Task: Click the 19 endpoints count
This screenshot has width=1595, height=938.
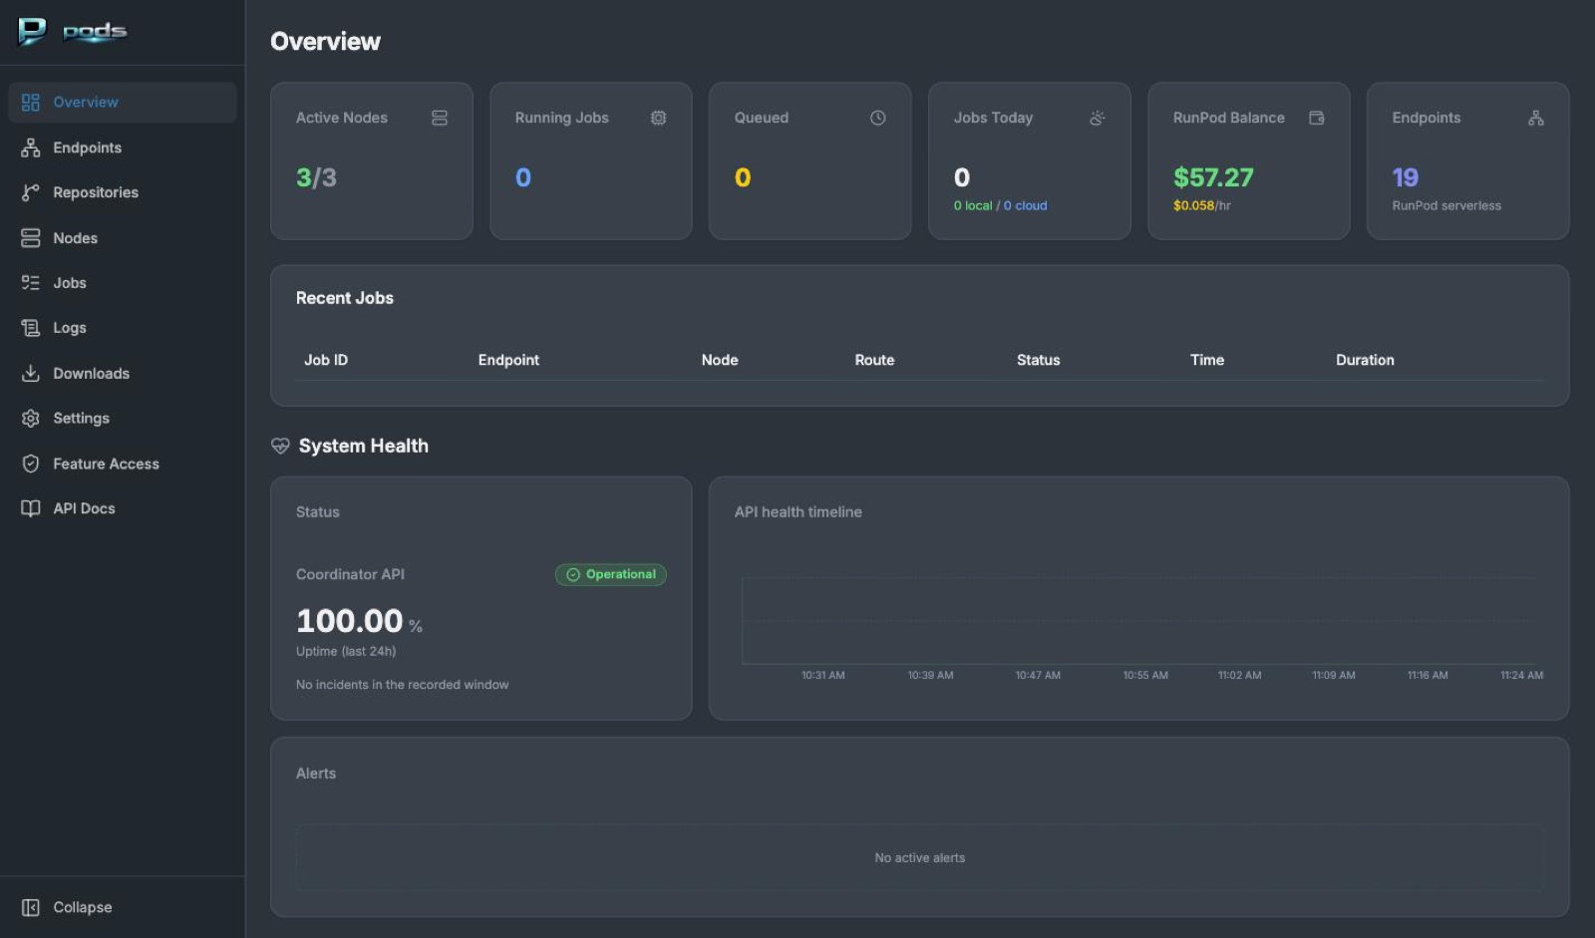Action: pyautogui.click(x=1405, y=177)
